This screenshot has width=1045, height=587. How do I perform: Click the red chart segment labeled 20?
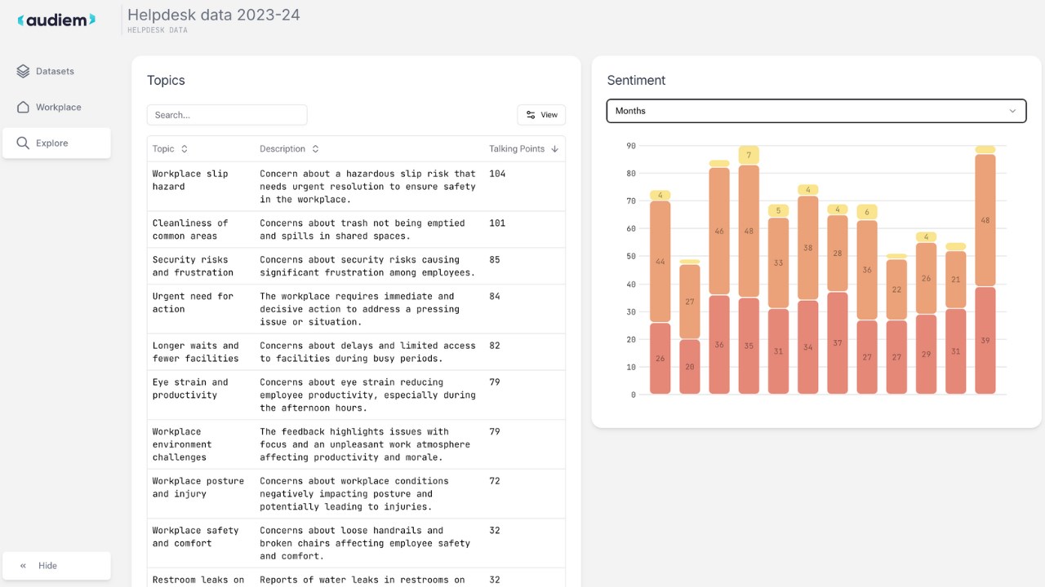[x=690, y=367]
